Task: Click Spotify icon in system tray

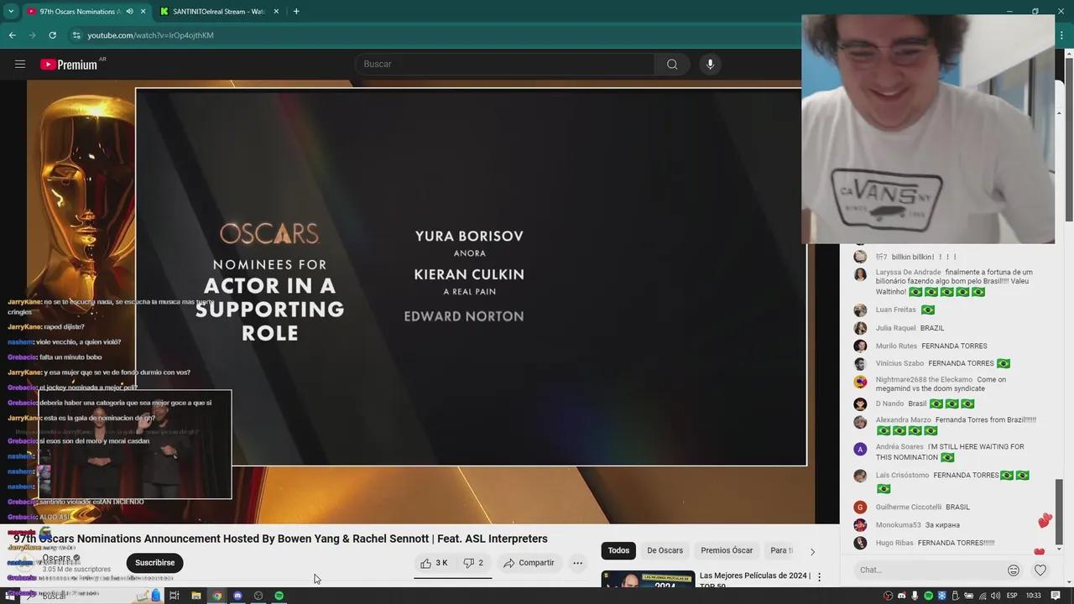Action: pyautogui.click(x=928, y=596)
